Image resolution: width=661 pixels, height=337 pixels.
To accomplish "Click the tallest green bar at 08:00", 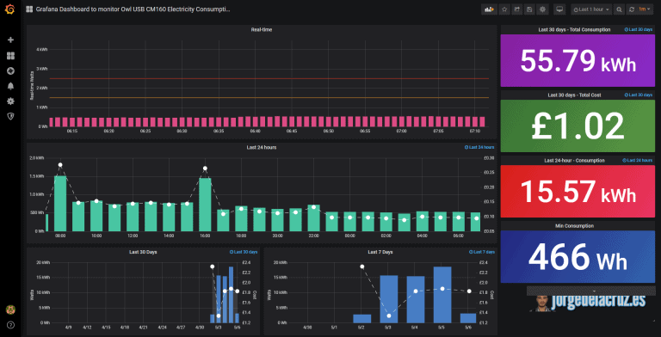I will coord(60,204).
